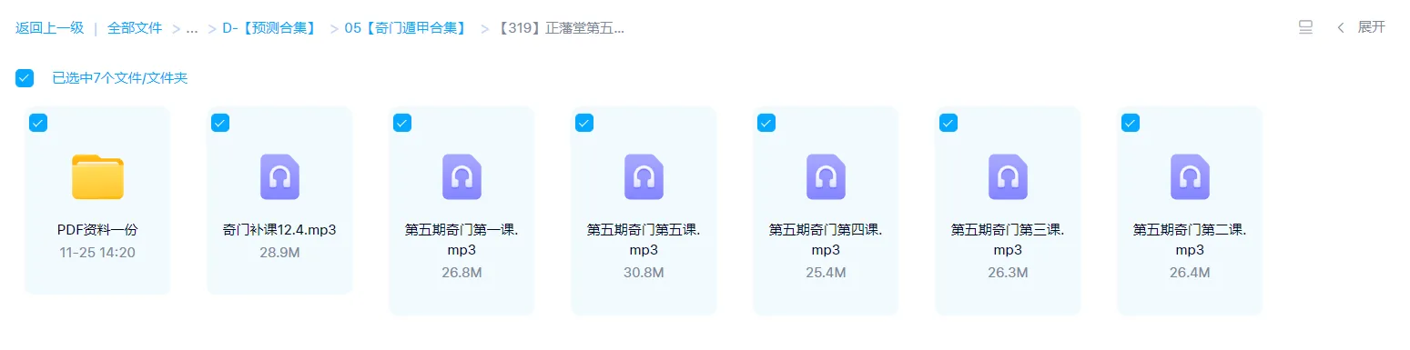Uncheck the PDF资料一份 folder checkbox
The image size is (1410, 350).
38,123
